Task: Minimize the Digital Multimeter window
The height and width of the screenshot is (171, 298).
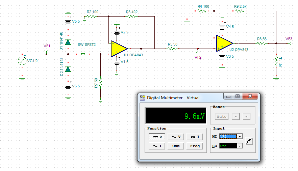Action: [228, 96]
